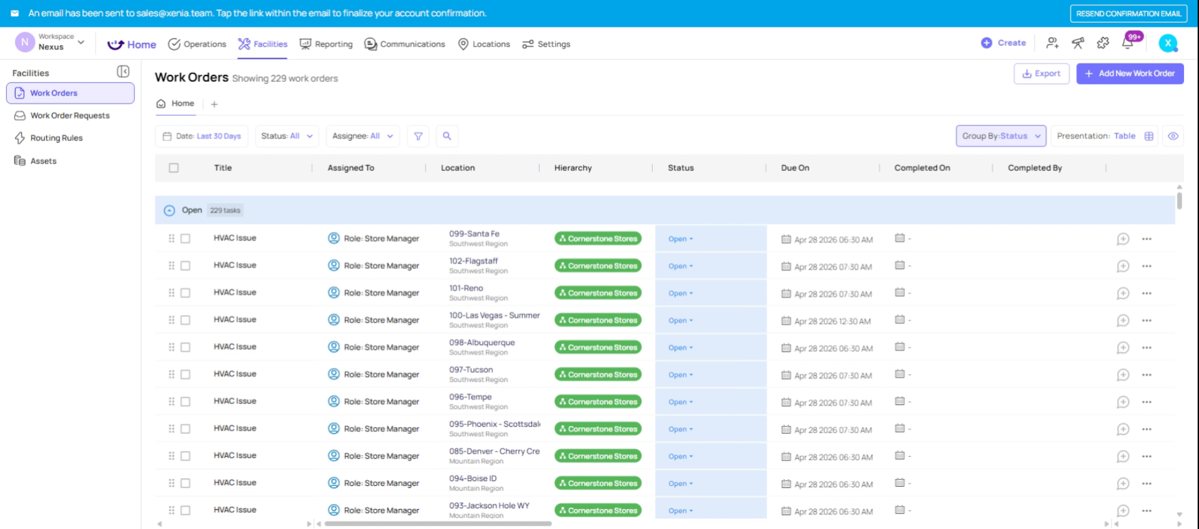Select the Home view tab

tap(175, 104)
